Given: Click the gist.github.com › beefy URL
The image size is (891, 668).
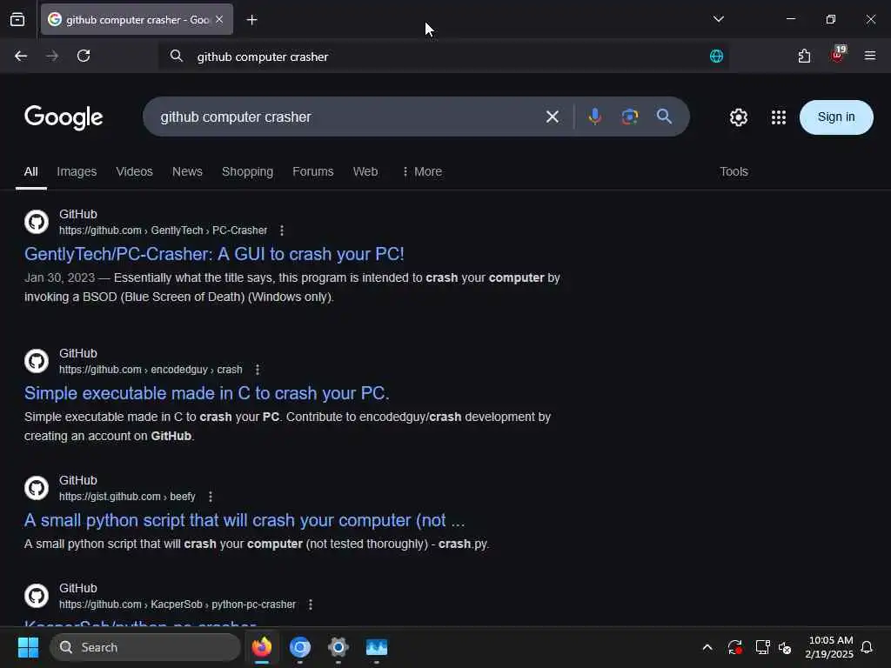Looking at the screenshot, I should point(127,497).
